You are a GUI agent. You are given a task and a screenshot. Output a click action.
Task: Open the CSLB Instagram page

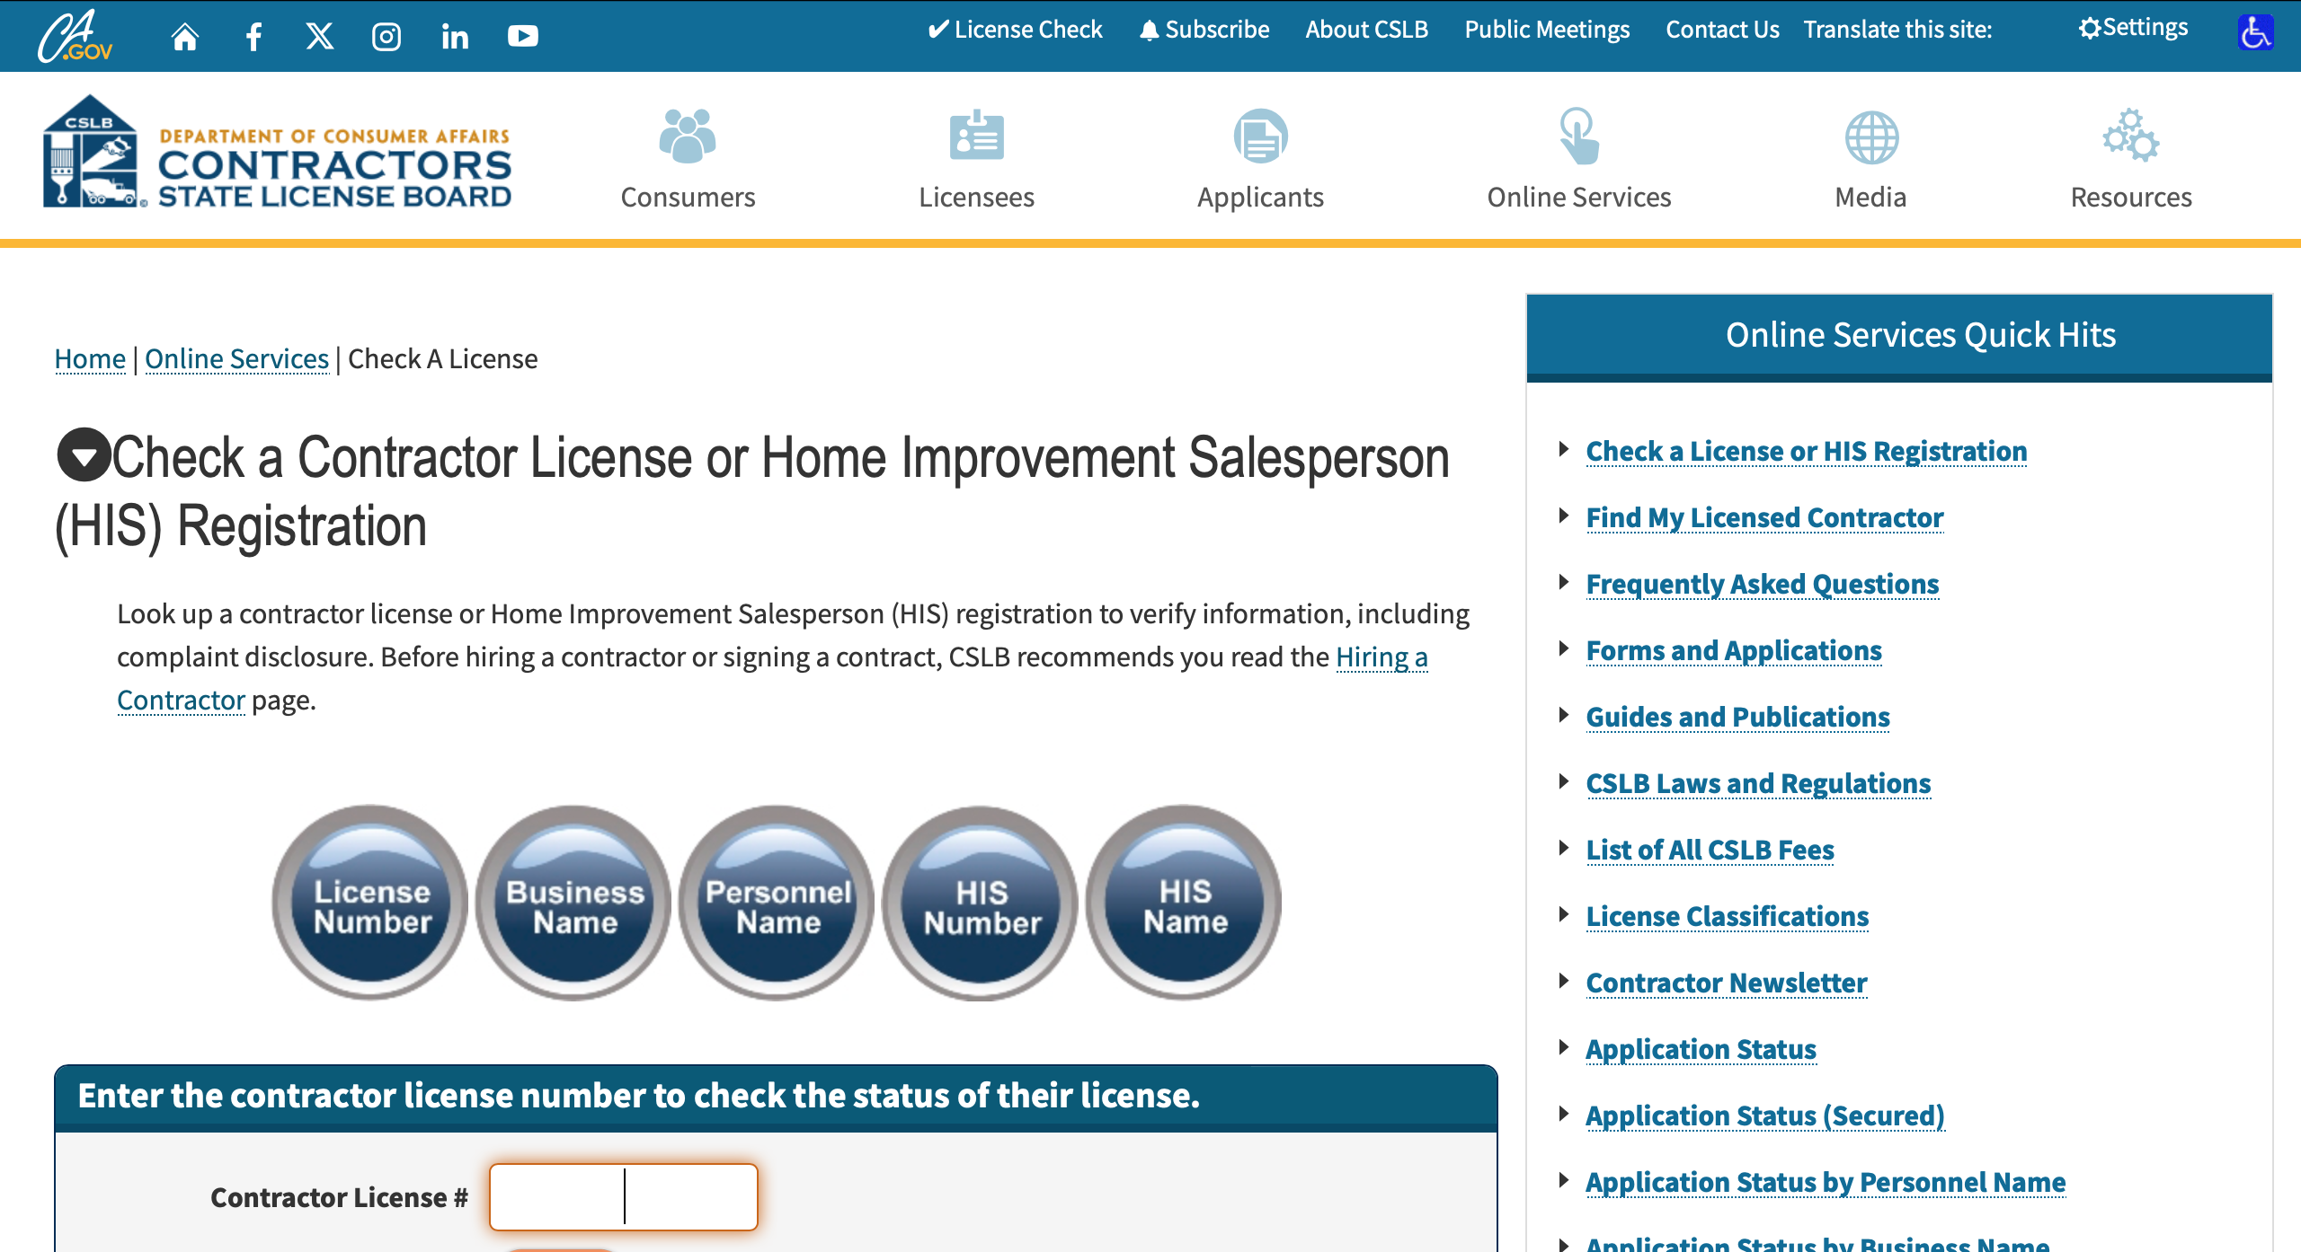387,36
